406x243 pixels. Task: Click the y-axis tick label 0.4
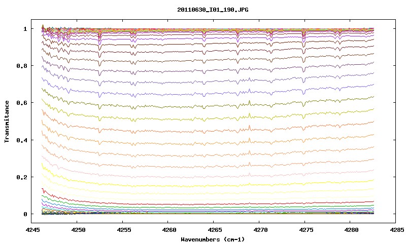click(22, 140)
